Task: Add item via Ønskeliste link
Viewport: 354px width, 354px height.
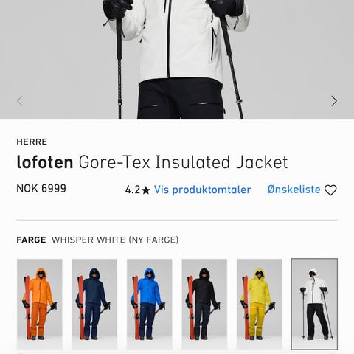Action: [x=294, y=190]
